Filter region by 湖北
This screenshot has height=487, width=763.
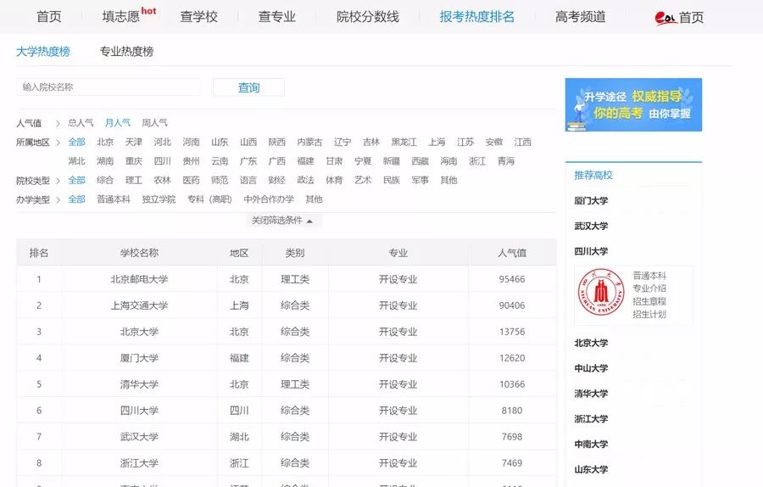click(77, 161)
